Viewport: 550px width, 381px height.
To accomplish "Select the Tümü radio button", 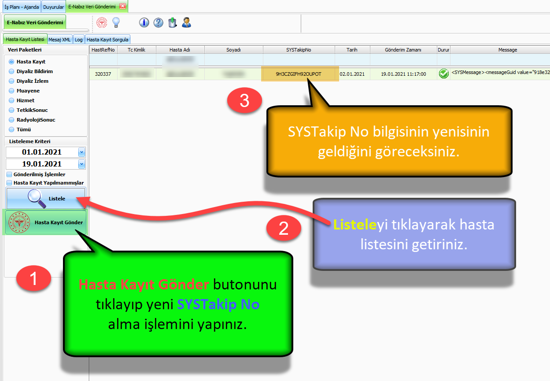I will tap(11, 129).
